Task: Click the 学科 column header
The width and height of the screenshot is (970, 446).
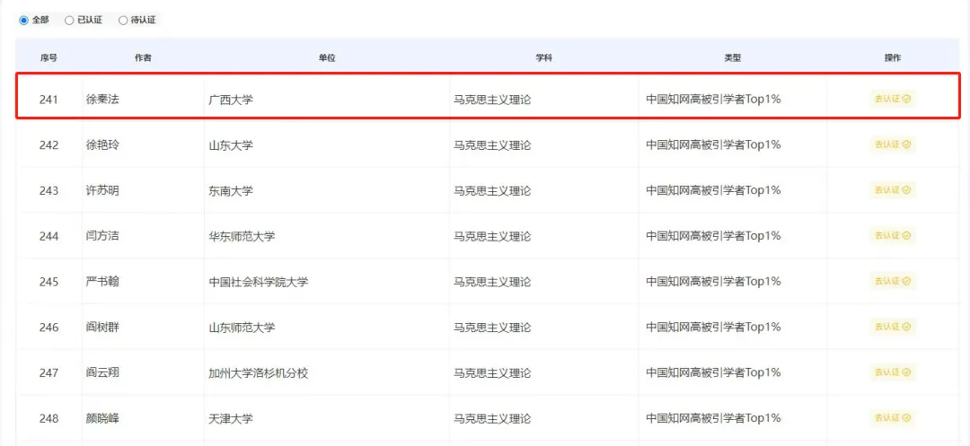Action: (543, 57)
